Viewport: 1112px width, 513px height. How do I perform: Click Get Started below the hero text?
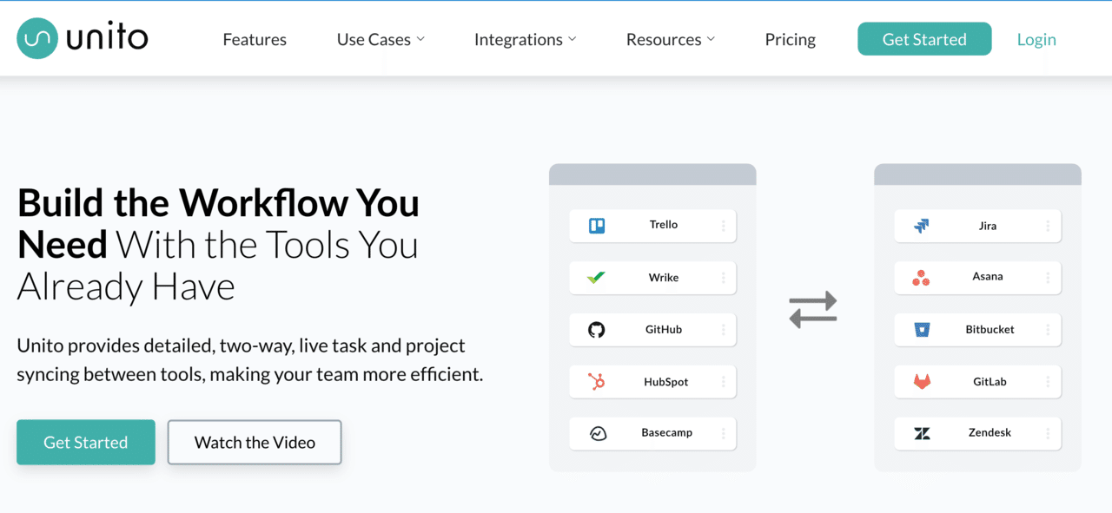[86, 443]
